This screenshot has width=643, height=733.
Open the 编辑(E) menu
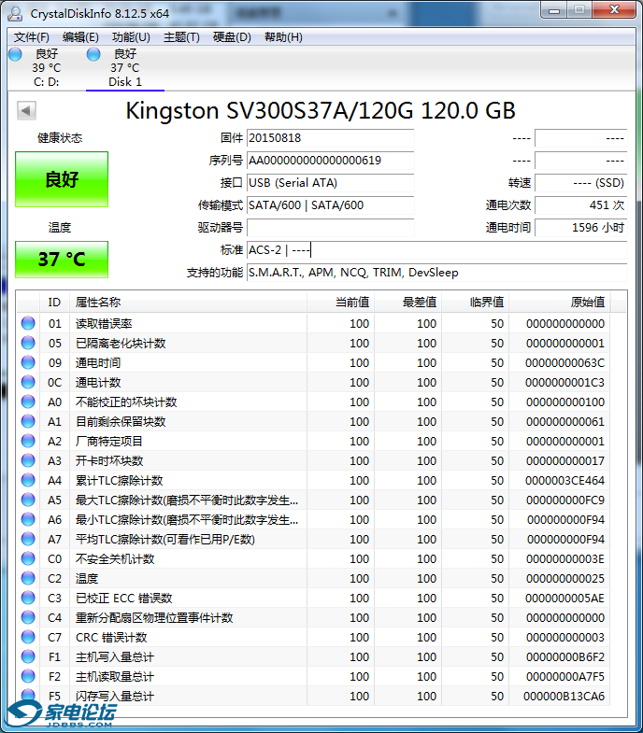click(x=80, y=37)
